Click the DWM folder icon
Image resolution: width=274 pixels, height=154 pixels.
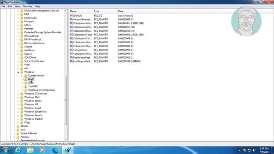point(26,79)
